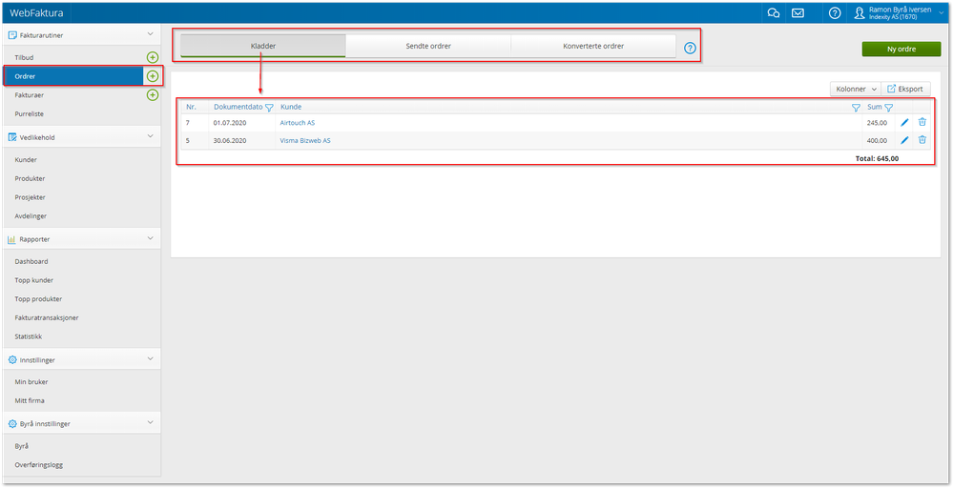Switch to the Kladder tab
The width and height of the screenshot is (953, 488).
point(263,46)
